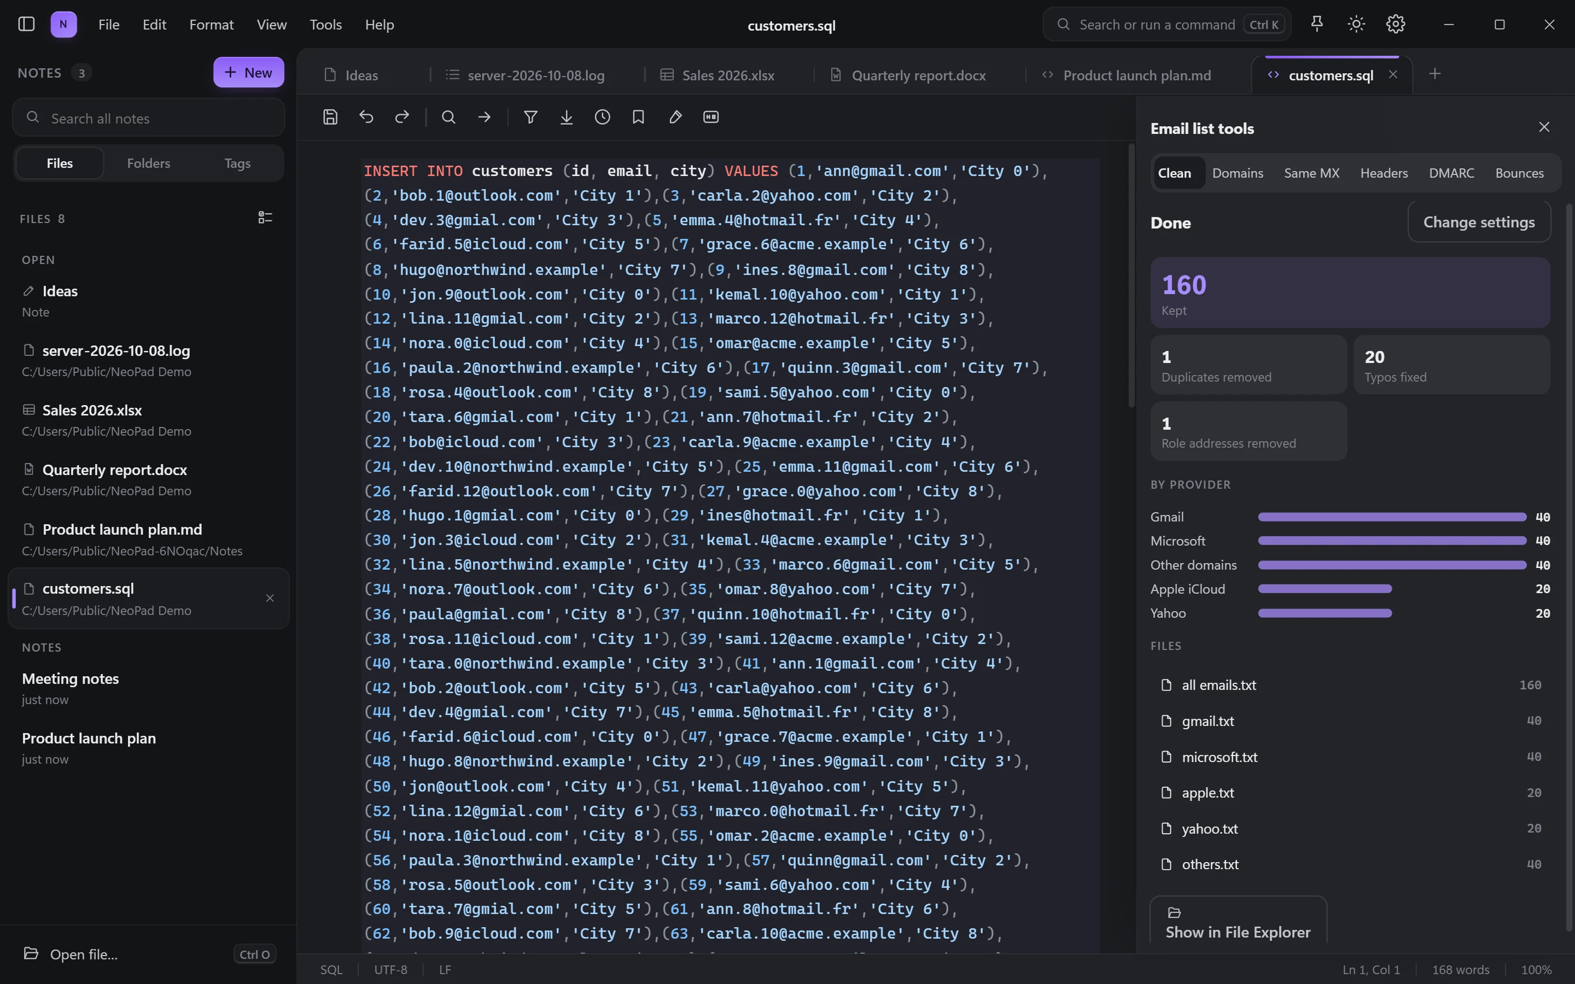Remove customers.sql from sidebar with X
Image resolution: width=1575 pixels, height=984 pixels.
tap(270, 598)
